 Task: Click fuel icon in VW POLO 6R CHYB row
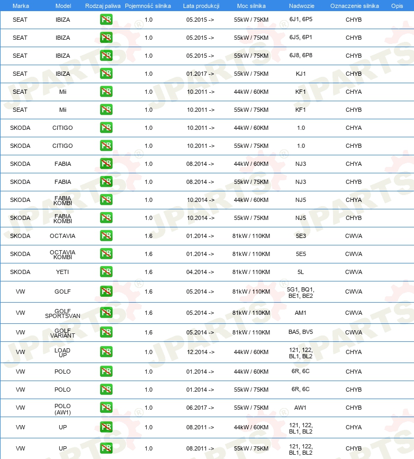point(106,390)
